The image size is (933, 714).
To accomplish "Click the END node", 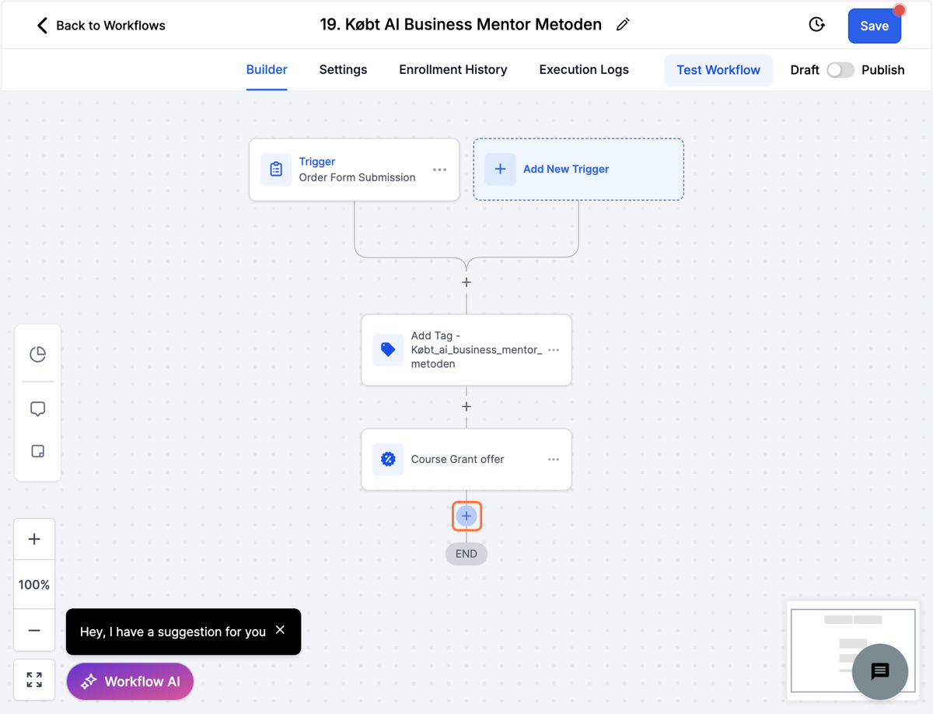I will tap(466, 554).
